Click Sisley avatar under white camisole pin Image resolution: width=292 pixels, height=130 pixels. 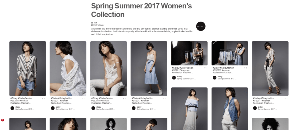point(93,108)
